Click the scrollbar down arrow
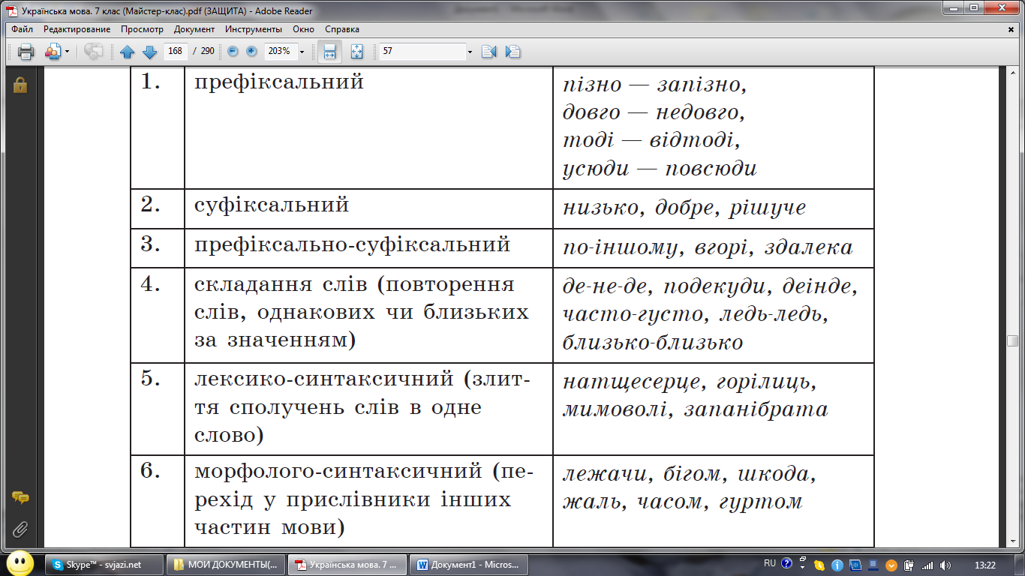The height and width of the screenshot is (576, 1025). pyautogui.click(x=1012, y=541)
